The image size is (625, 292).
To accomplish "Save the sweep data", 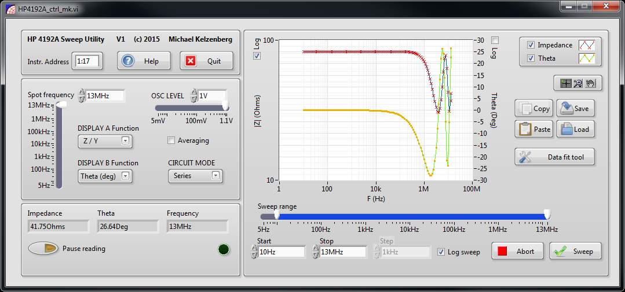I will click(x=576, y=108).
